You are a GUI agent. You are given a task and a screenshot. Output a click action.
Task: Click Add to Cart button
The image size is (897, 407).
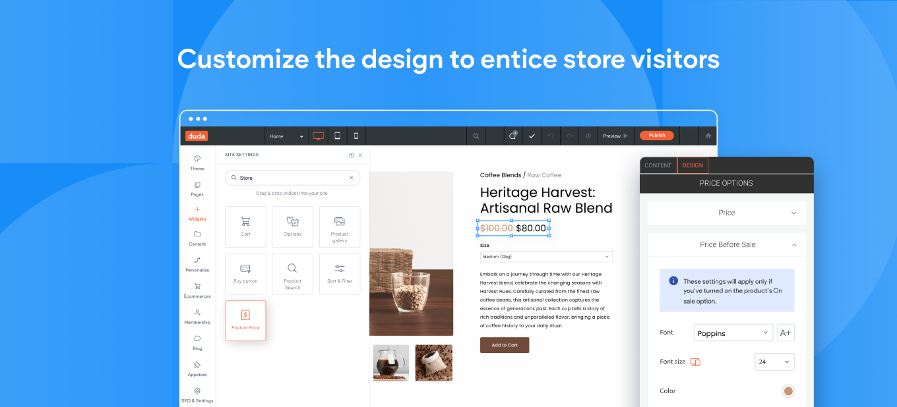pyautogui.click(x=505, y=345)
